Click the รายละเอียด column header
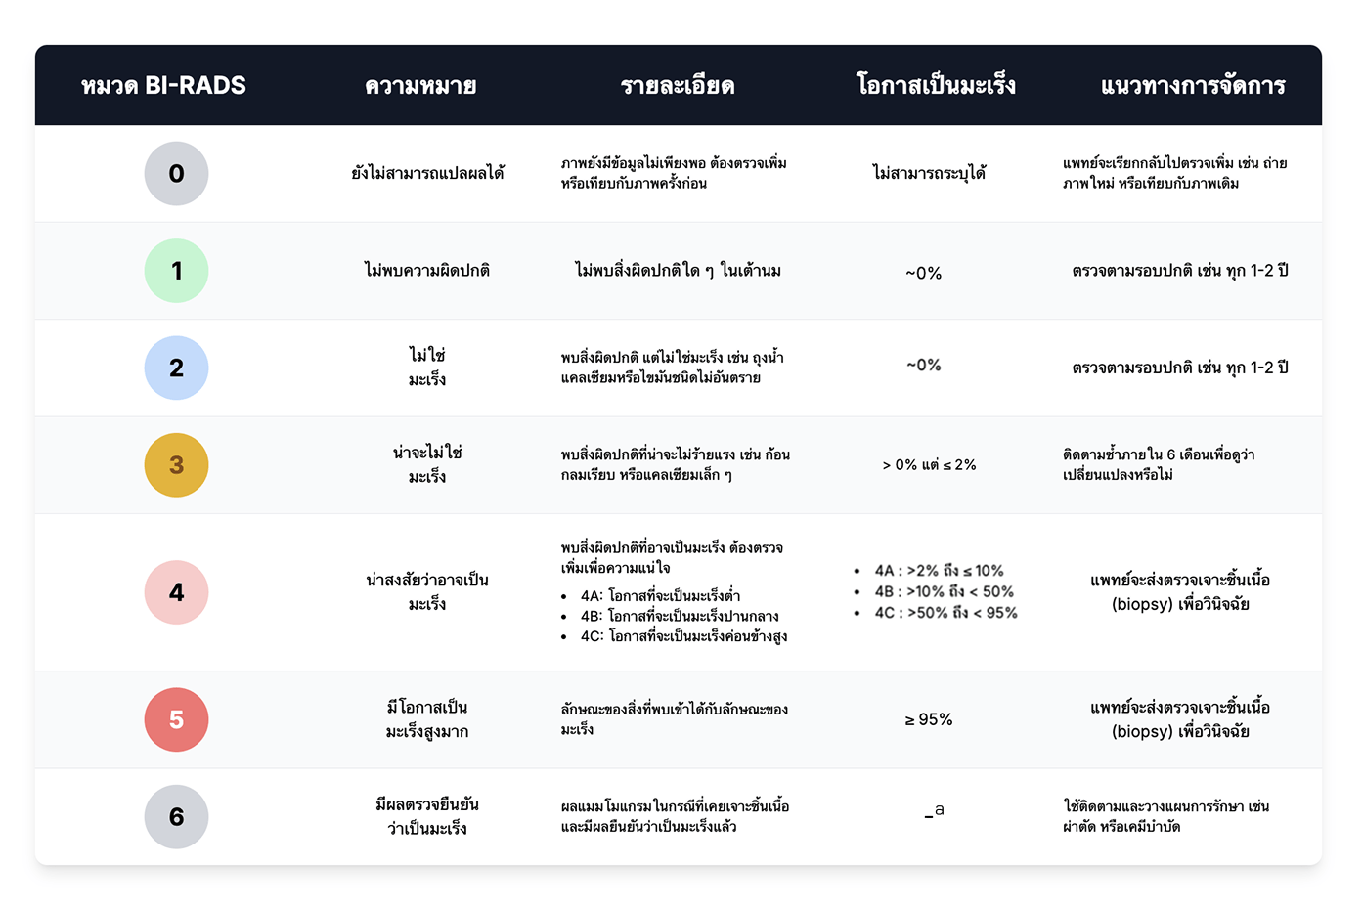The width and height of the screenshot is (1363, 909). pyautogui.click(x=678, y=86)
